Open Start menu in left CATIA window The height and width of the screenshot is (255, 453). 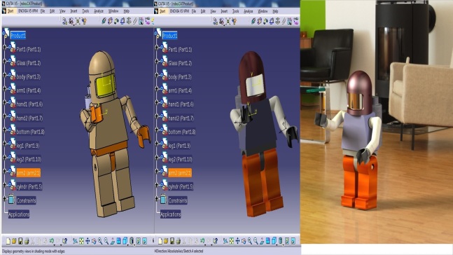click(10, 11)
